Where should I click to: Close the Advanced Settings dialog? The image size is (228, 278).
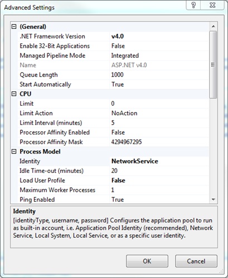(x=212, y=5)
